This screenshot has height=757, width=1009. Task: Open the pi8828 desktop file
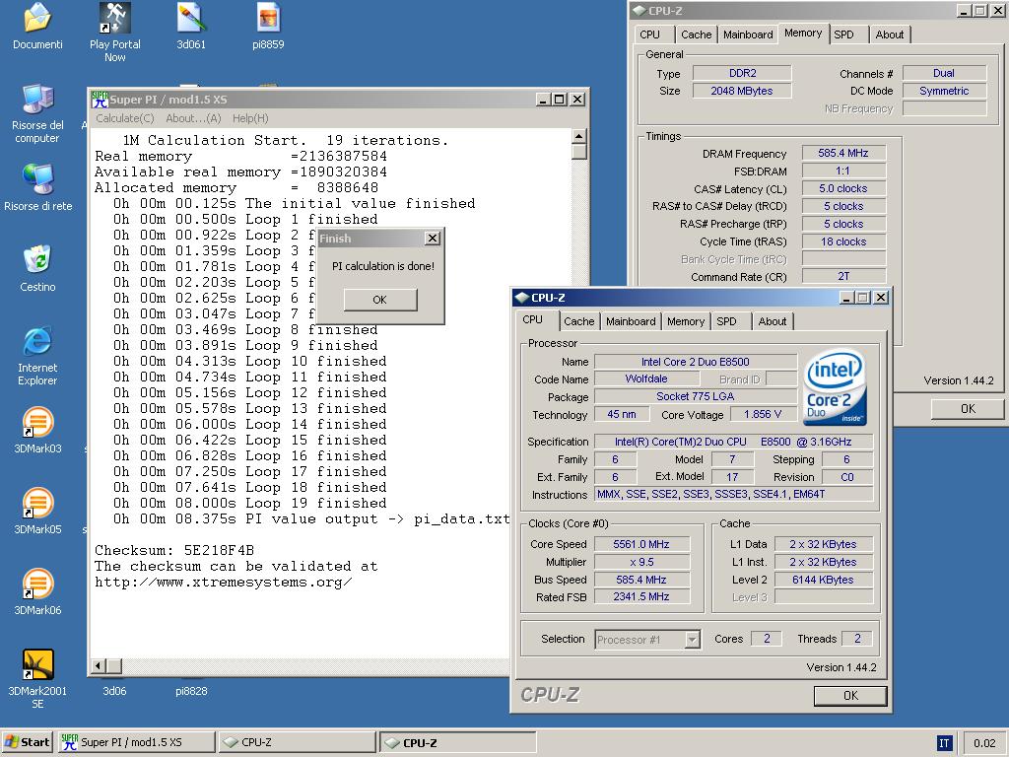[x=191, y=691]
